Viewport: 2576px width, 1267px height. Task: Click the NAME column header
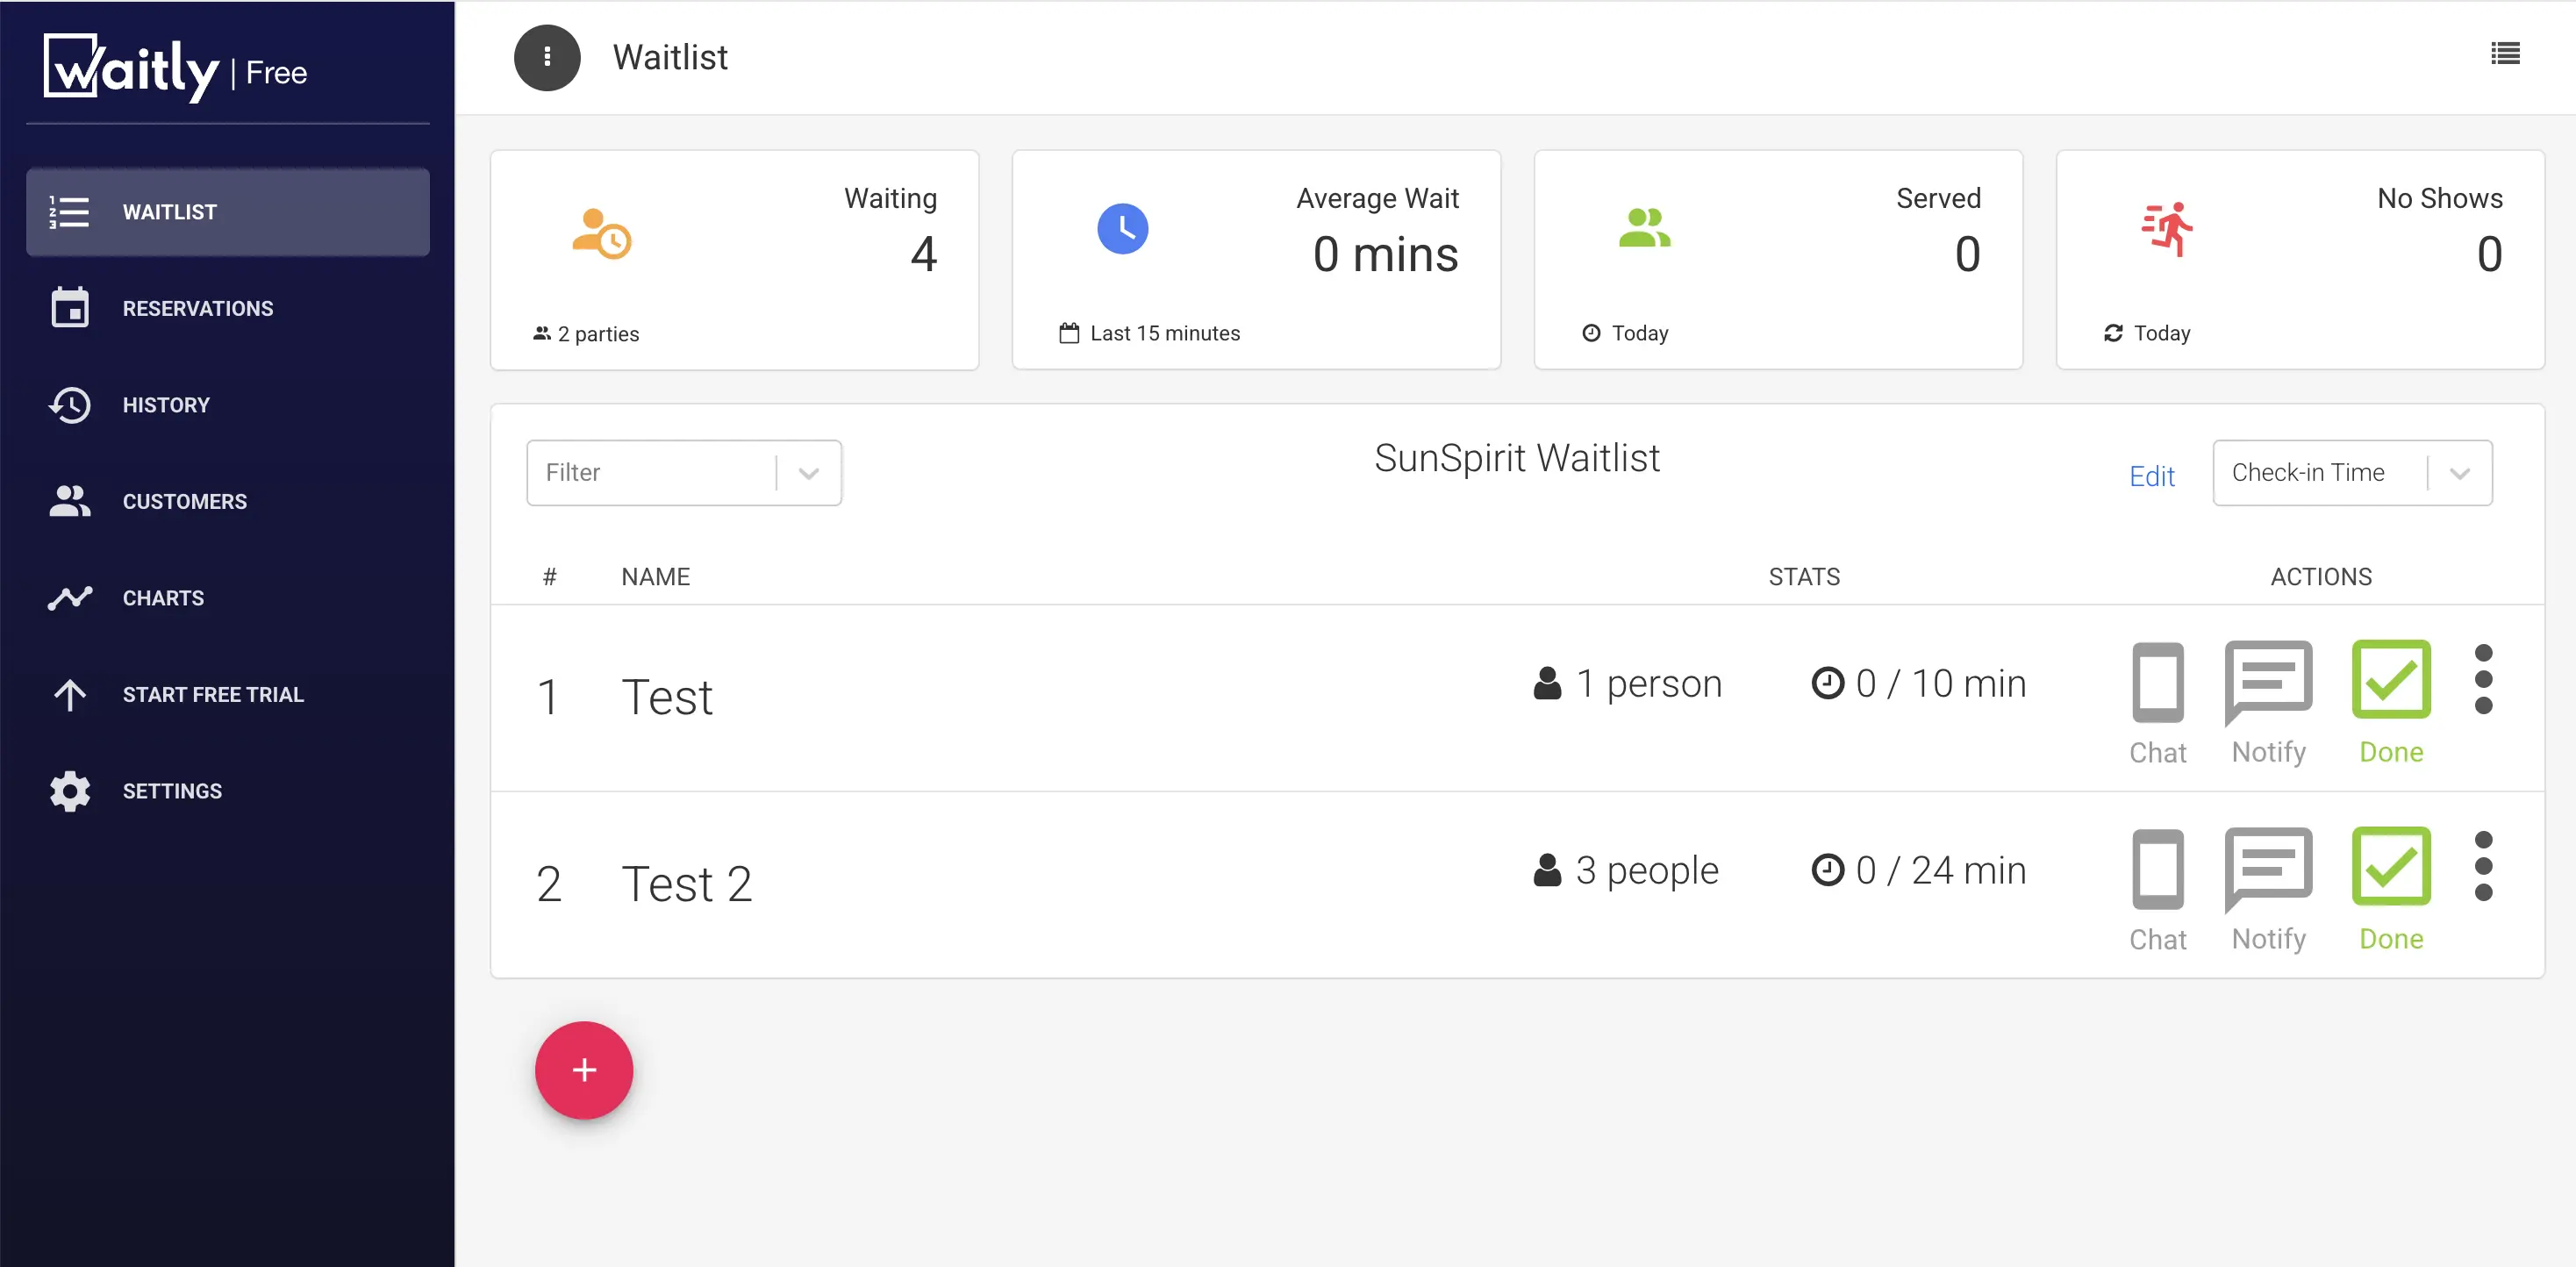[656, 577]
